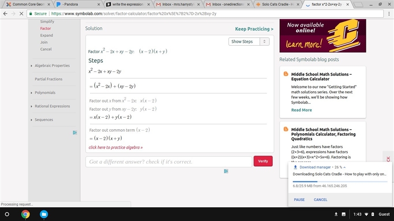The width and height of the screenshot is (394, 221).
Task: Click the battery status icon
Action: (x=373, y=214)
